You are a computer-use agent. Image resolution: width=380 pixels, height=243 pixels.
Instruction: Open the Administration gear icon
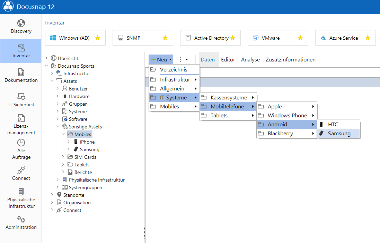tap(21, 219)
